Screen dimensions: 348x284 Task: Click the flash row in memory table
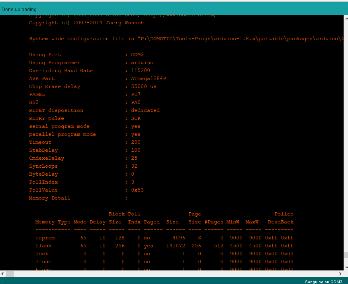pos(164,246)
